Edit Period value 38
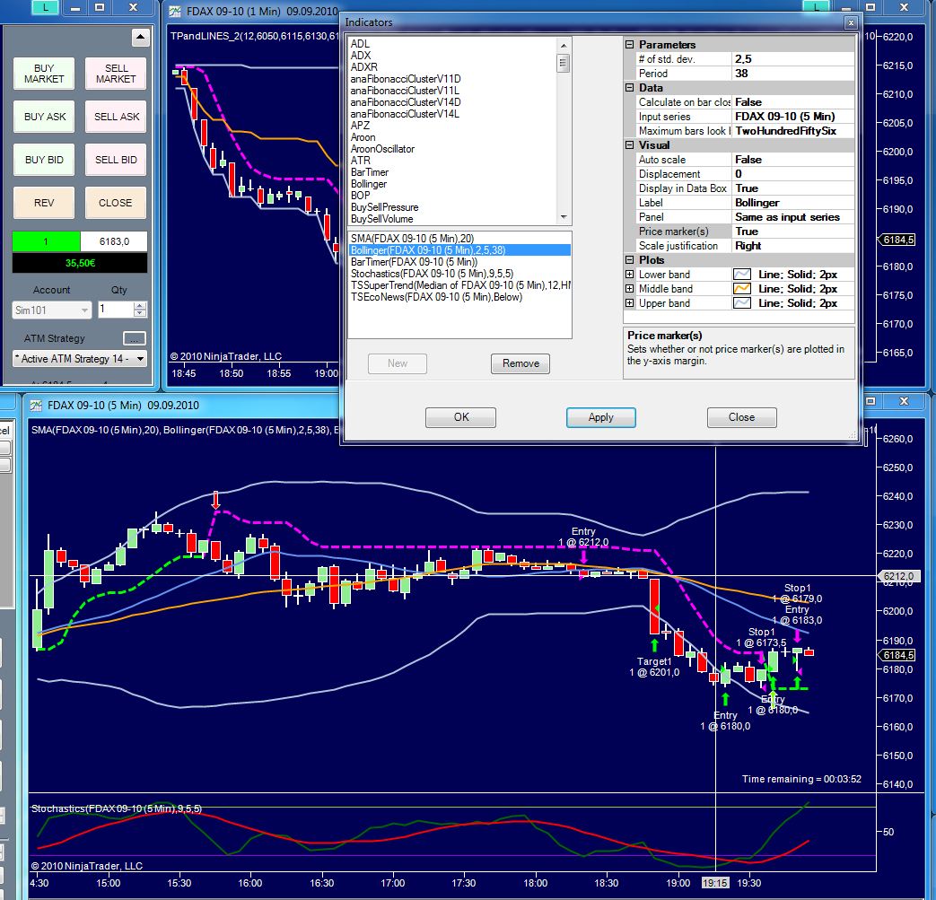 point(792,74)
